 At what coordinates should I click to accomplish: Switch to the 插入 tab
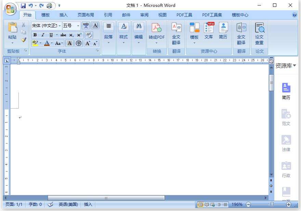point(63,15)
